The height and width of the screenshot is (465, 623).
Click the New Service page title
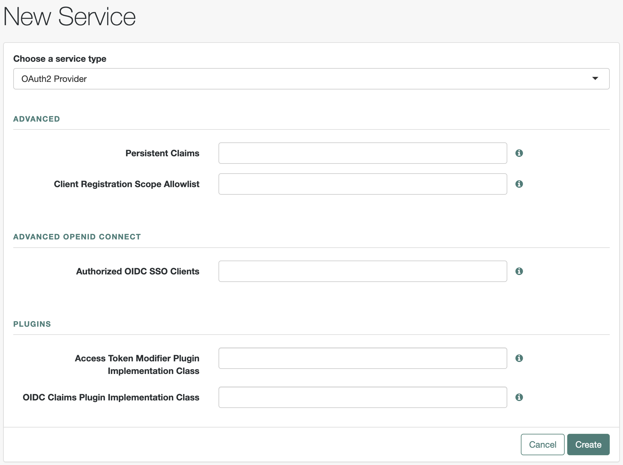[69, 17]
